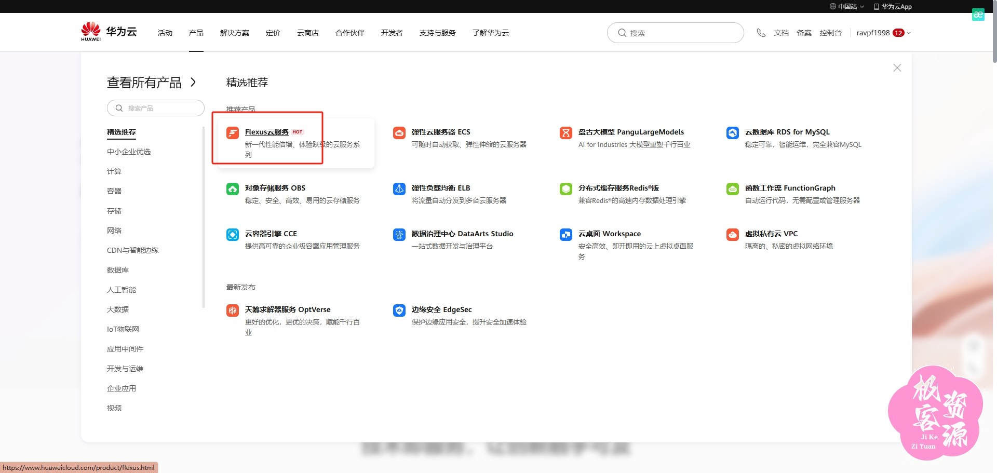Open the 备案 link

pos(804,33)
